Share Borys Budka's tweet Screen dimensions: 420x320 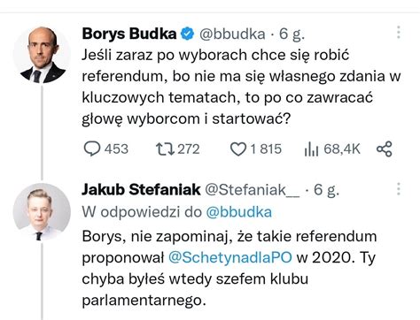[385, 149]
